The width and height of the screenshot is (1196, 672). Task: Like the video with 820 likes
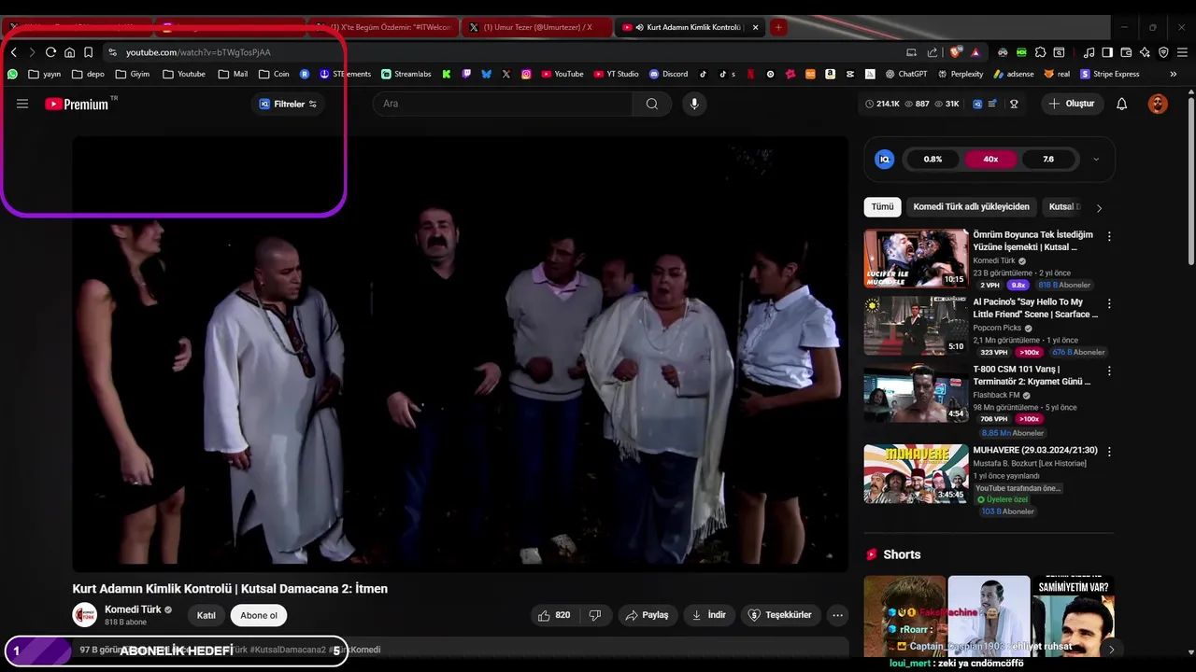[554, 615]
